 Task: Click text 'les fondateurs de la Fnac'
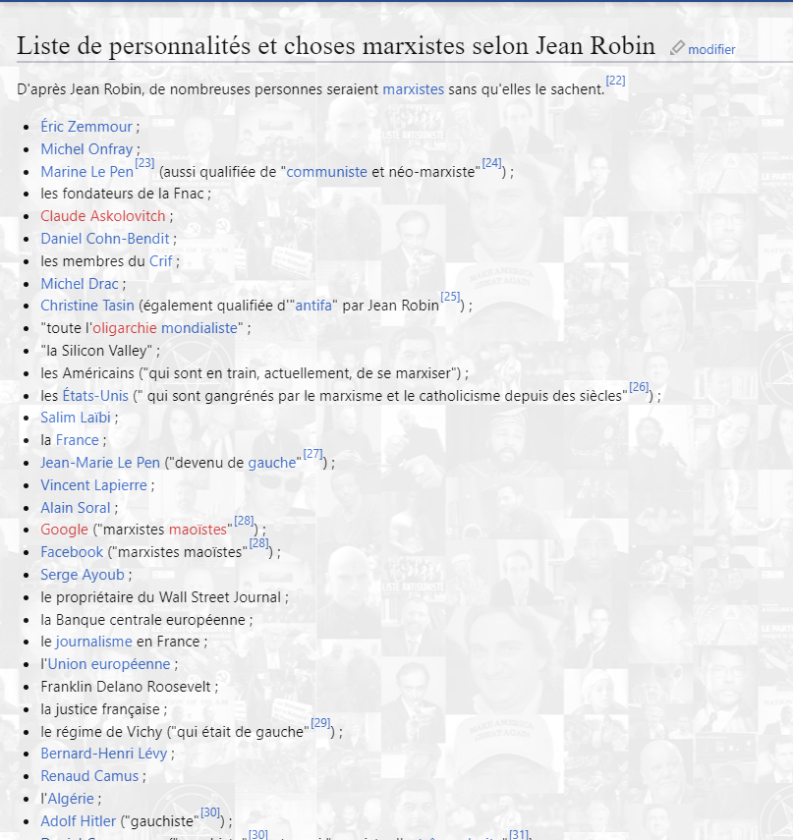click(122, 194)
